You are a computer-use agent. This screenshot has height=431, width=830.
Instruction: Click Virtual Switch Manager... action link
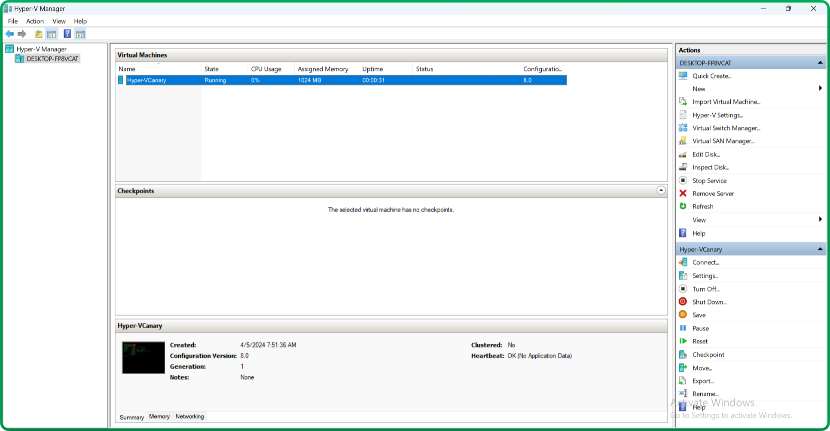pos(726,128)
